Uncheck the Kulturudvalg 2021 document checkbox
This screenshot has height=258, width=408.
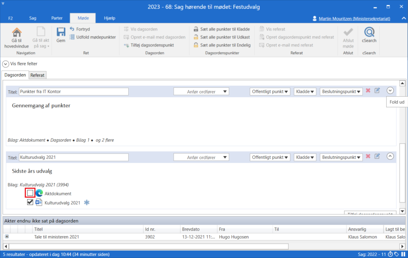(30, 202)
